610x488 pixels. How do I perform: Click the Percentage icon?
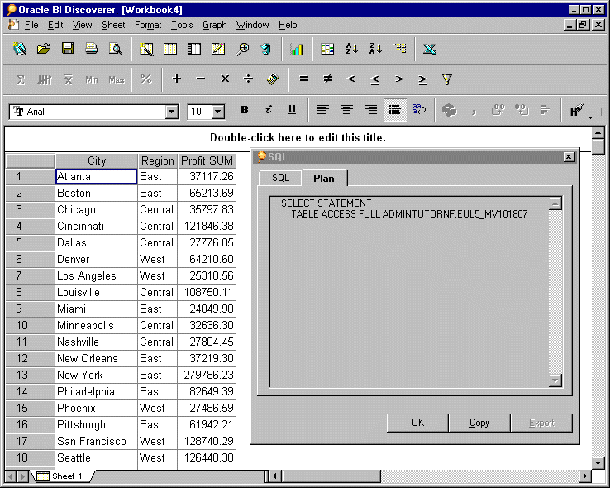(x=145, y=79)
